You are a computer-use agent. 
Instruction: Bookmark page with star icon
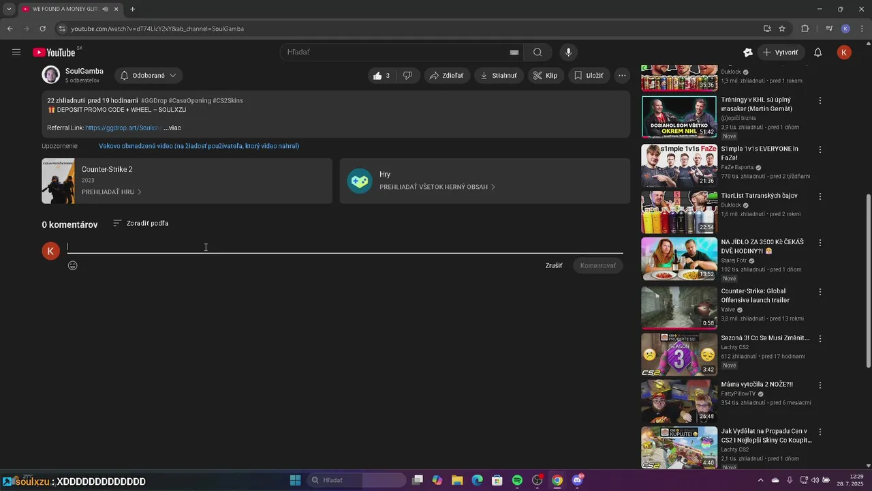(x=782, y=29)
